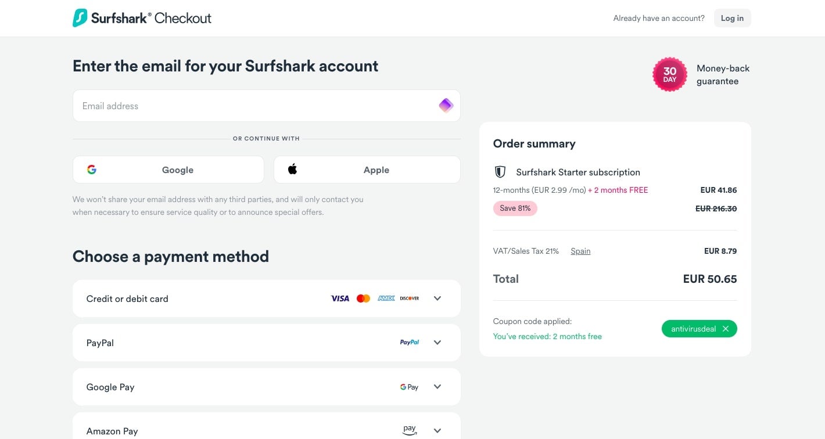This screenshot has height=439, width=825.
Task: Open the Spain country link
Action: tap(580, 251)
